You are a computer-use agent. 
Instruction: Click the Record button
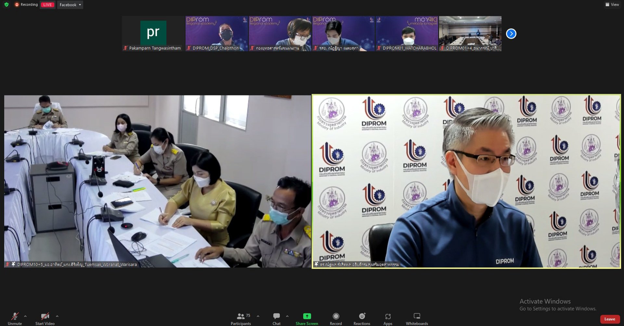(336, 319)
